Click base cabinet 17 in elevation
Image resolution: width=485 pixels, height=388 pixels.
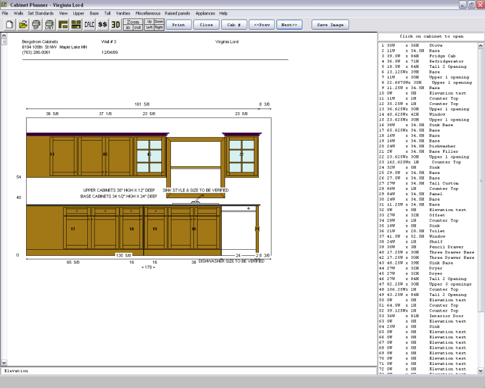tap(73, 229)
